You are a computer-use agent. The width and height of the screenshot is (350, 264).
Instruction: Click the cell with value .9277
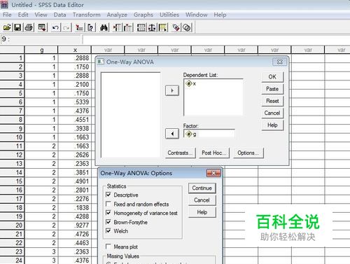[75, 225]
